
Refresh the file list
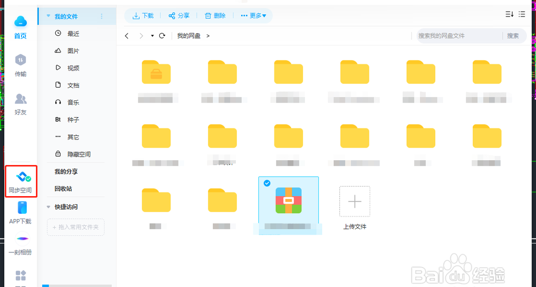162,35
